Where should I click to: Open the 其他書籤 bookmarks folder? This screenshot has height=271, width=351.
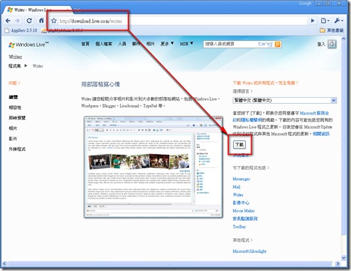tap(332, 30)
